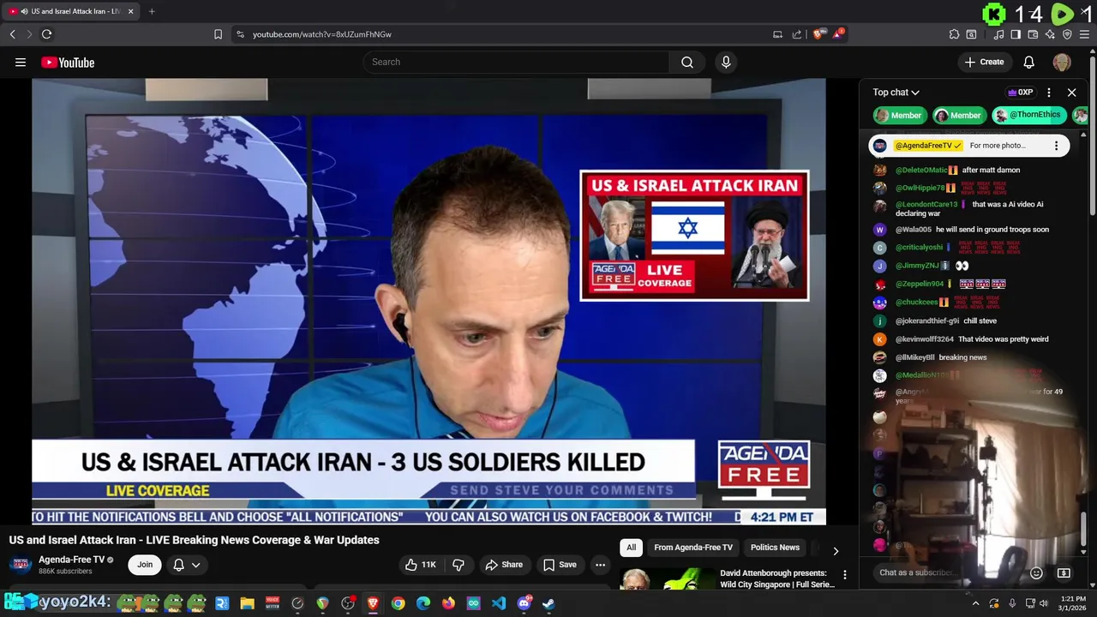The width and height of the screenshot is (1097, 617).
Task: Bookmark this page in address bar
Action: (x=218, y=34)
